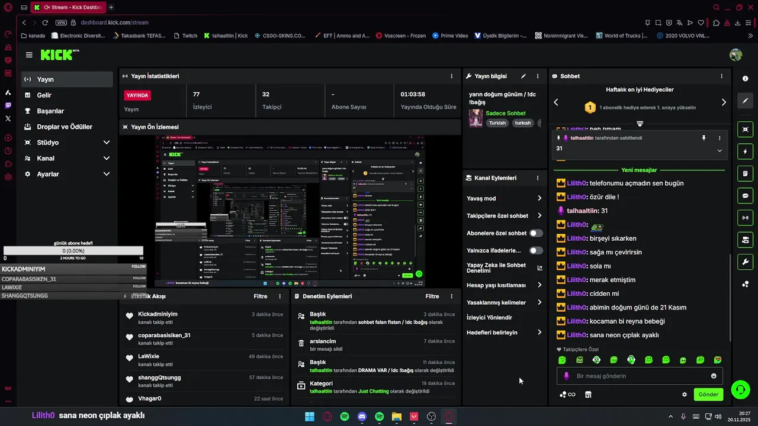Open the hamburger menu beside Kick logo
The width and height of the screenshot is (758, 426).
29,55
